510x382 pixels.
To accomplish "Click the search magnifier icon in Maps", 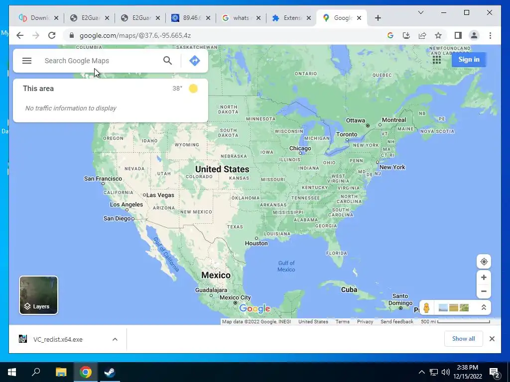I will tap(167, 60).
